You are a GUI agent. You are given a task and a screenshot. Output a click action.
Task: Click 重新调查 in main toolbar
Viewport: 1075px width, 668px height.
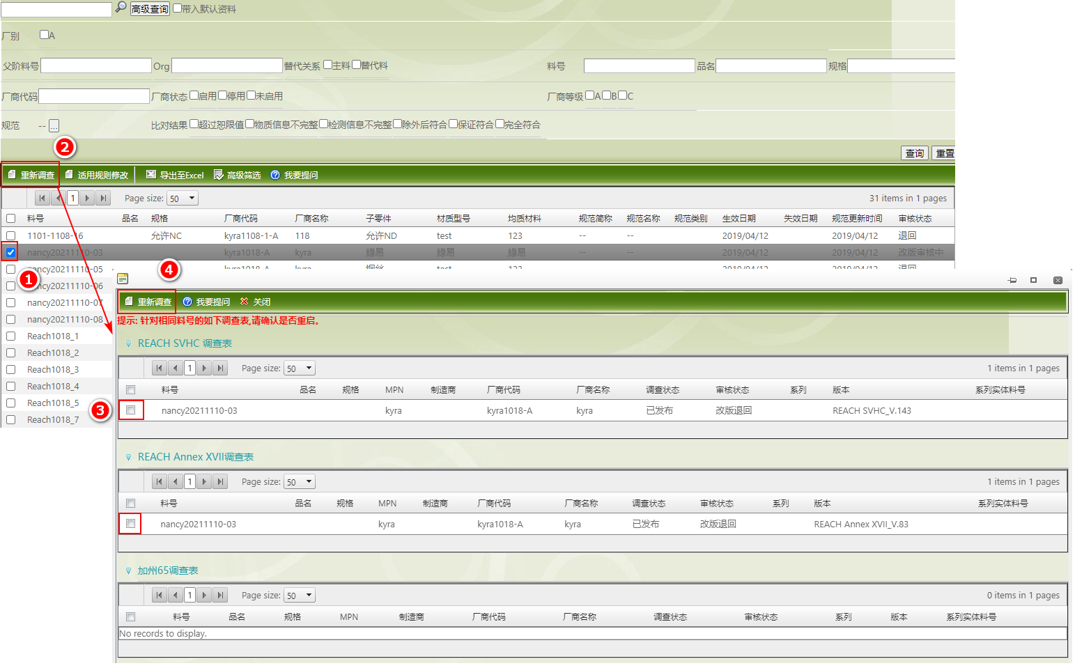click(31, 175)
